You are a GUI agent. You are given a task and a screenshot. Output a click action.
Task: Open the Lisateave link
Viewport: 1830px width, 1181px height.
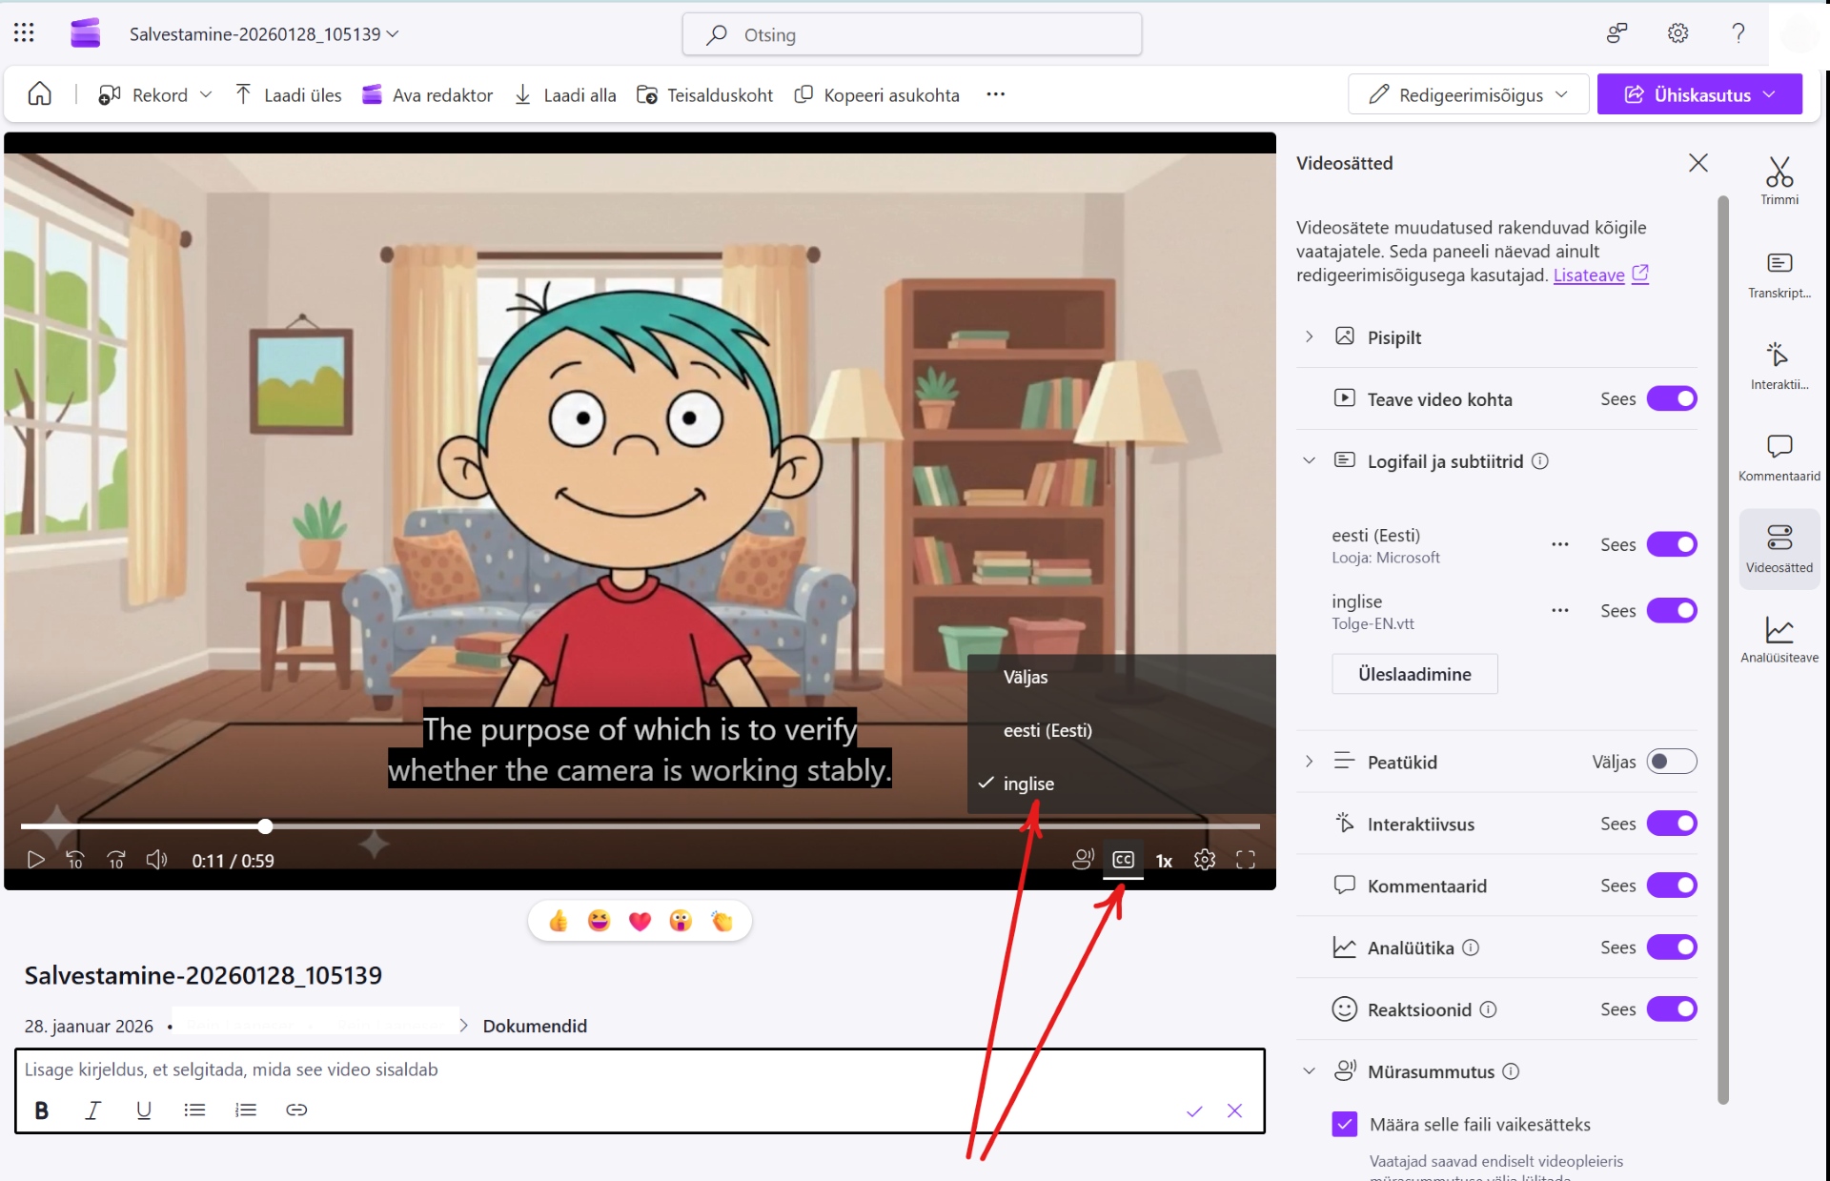[1588, 275]
